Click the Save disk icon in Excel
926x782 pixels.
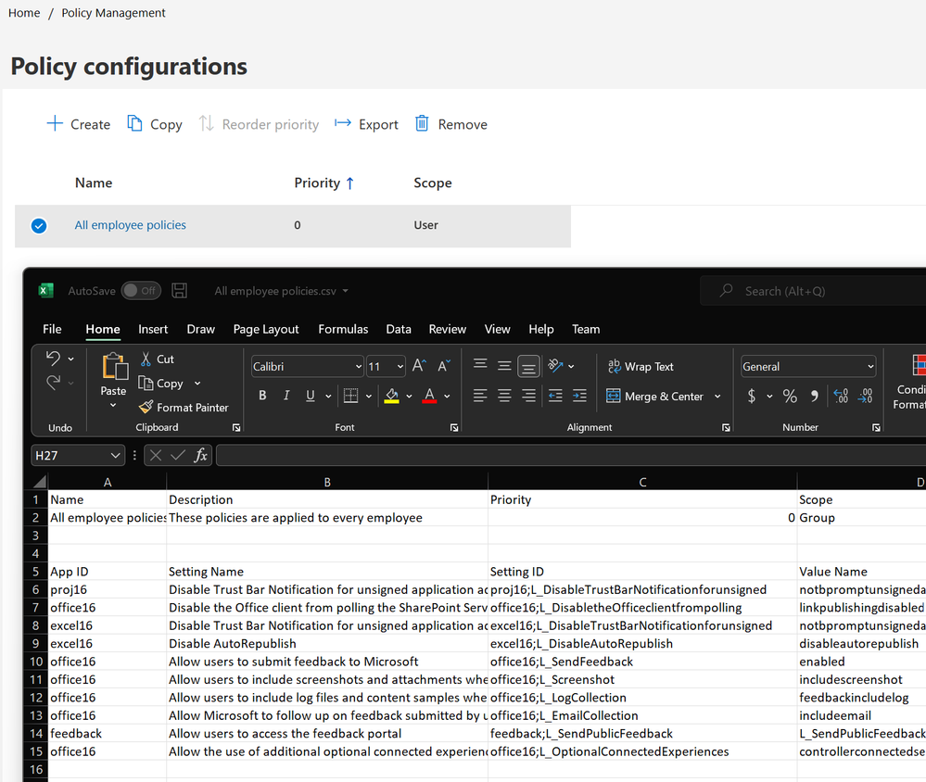point(180,290)
